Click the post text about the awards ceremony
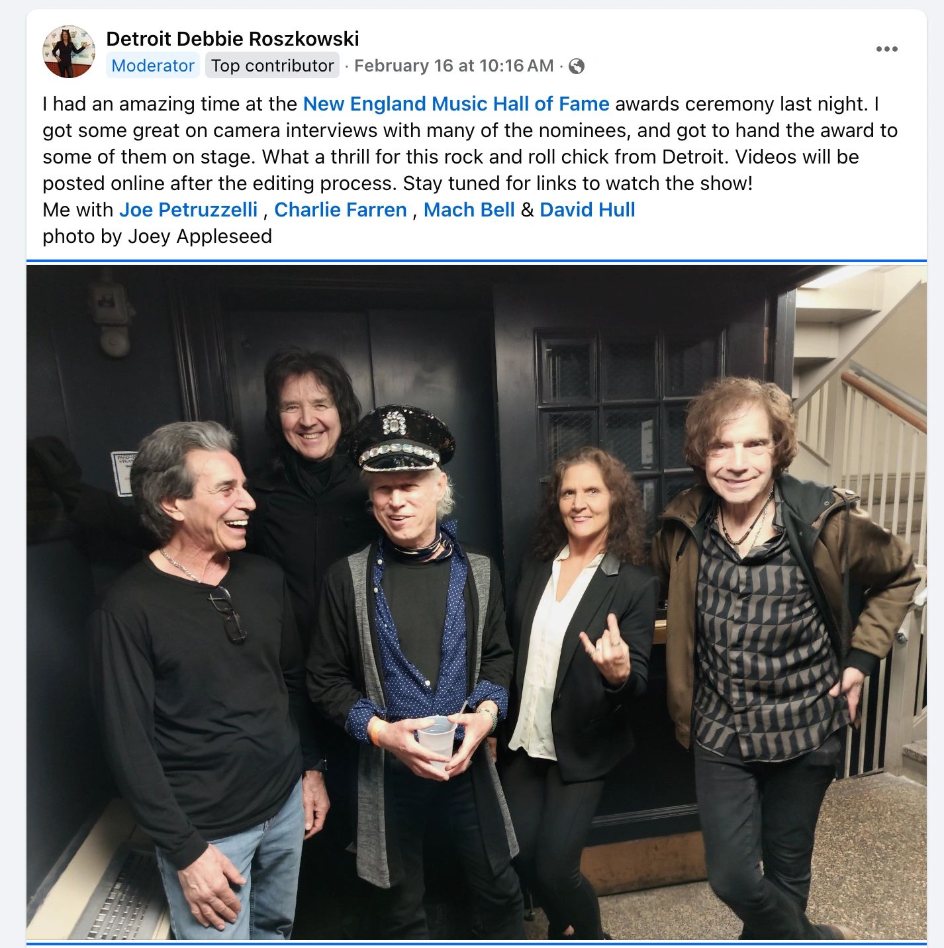The width and height of the screenshot is (944, 948). 470,144
